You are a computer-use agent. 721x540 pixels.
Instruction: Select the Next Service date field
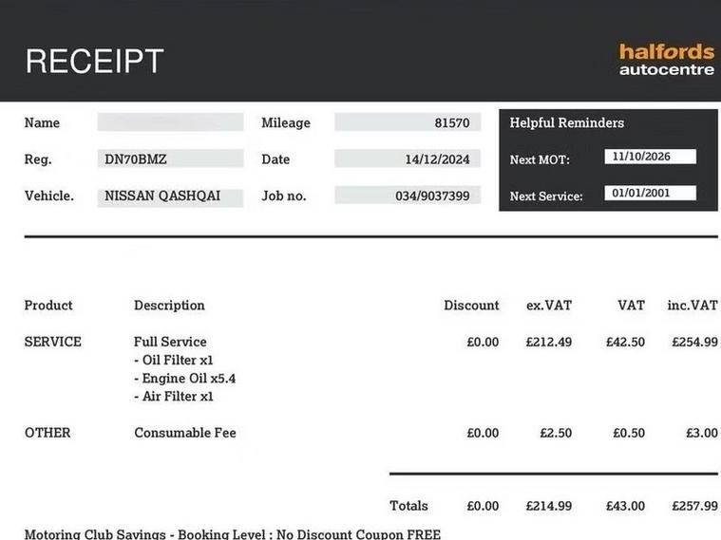click(x=650, y=194)
